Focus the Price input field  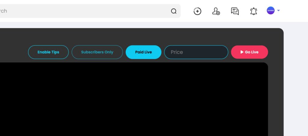(x=196, y=52)
